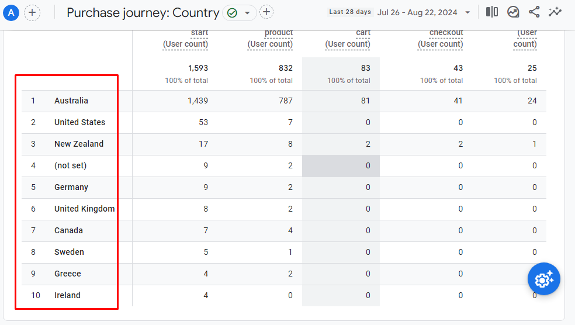
Task: Select the Australia row
Action: (71, 101)
